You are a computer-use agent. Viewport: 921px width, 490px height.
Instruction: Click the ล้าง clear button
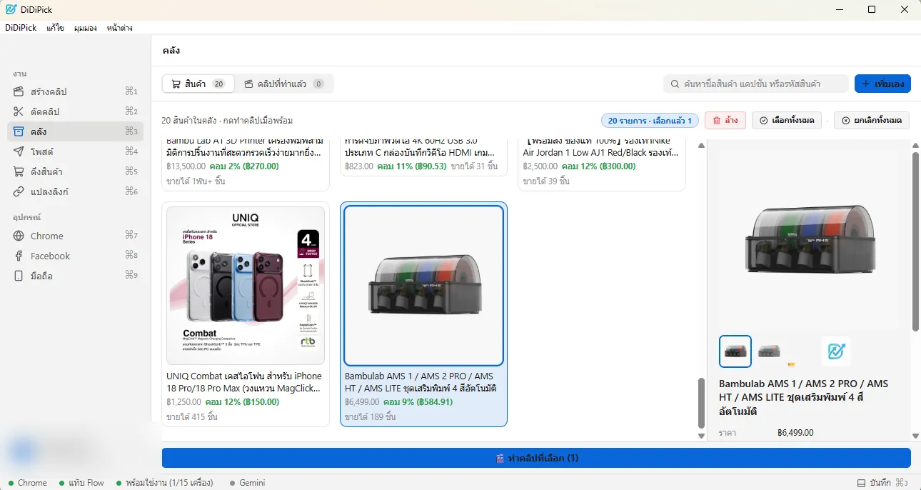click(725, 120)
